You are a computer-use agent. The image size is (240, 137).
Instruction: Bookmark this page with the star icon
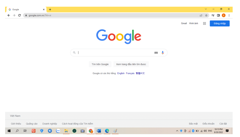206,15
